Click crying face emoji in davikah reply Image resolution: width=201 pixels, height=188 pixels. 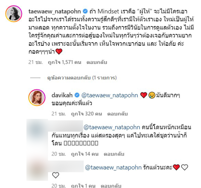click(x=152, y=95)
